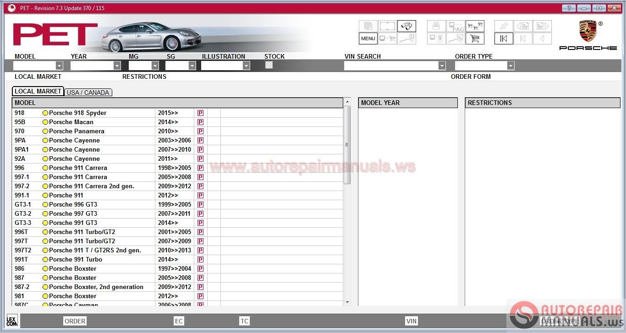
Task: Click yellow circle beside Porsche 996 GT3
Action: coord(45,204)
